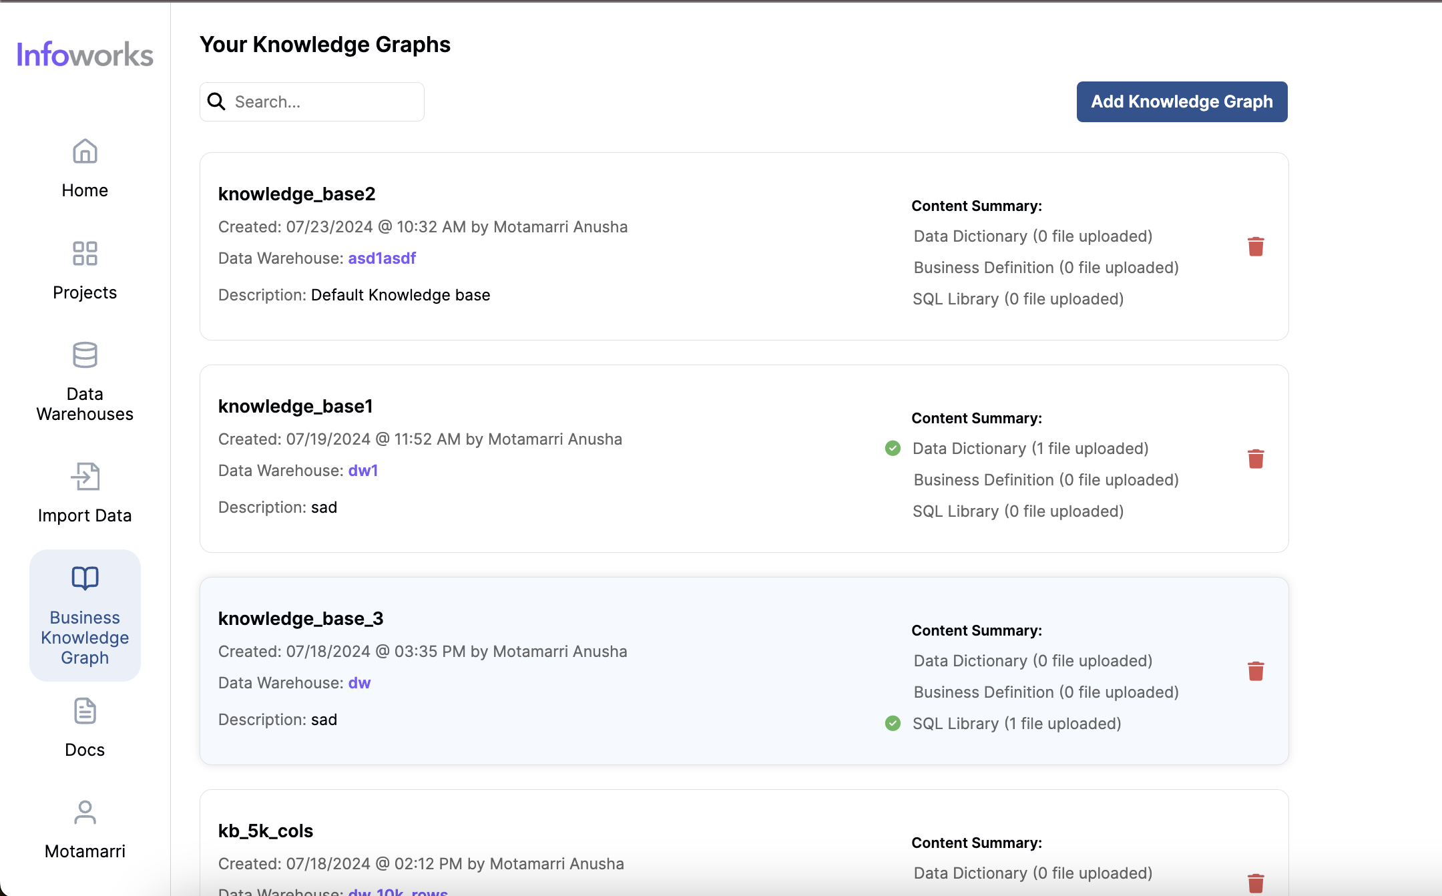Select the Home sidebar label

click(x=85, y=191)
